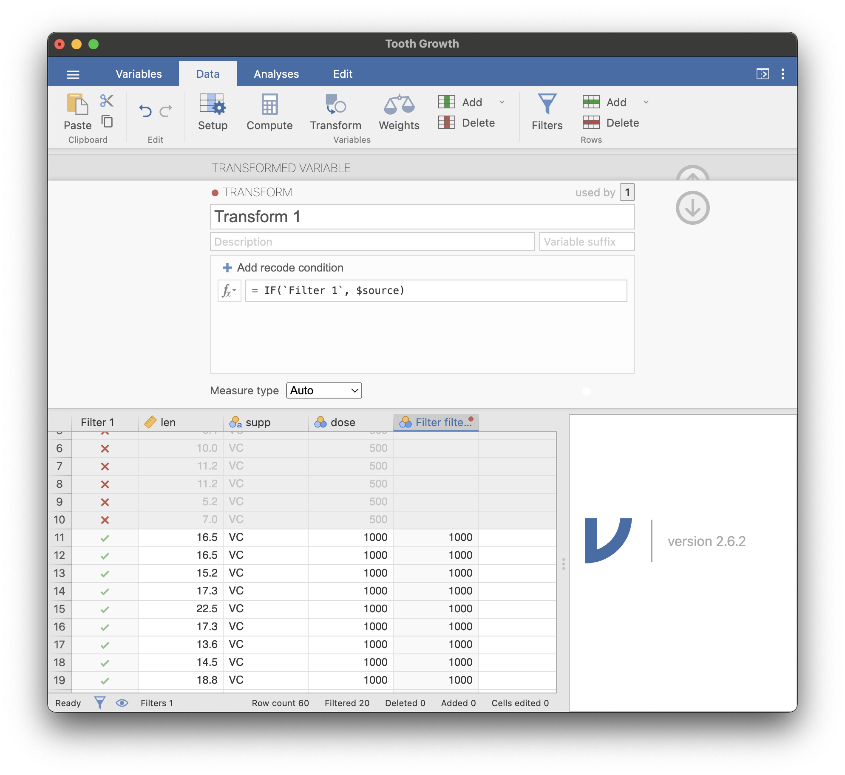
Task: Toggle the filter check mark on row 14
Action: tap(105, 592)
